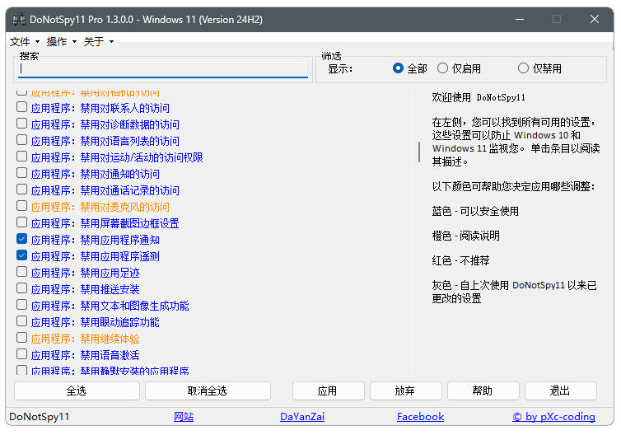Enable 禁用对麦克风的访问 checkbox
Image resolution: width=621 pixels, height=435 pixels.
pos(22,207)
